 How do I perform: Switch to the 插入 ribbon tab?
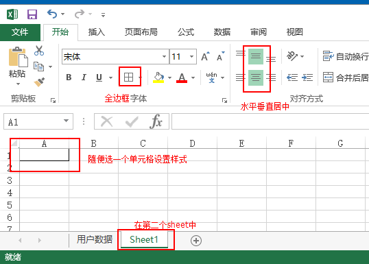coord(97,32)
